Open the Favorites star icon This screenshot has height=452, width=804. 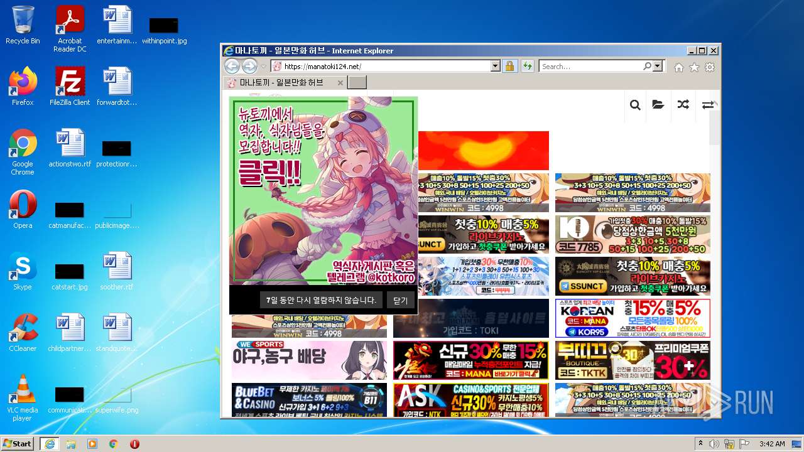tap(694, 67)
